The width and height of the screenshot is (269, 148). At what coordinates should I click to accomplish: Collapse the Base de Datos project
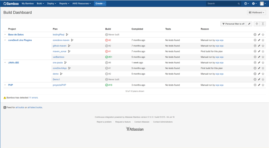(x=5, y=35)
